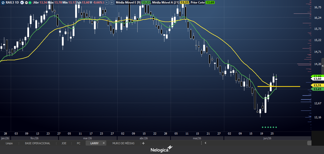Select the Média Móvel E [9] indicator label
The width and height of the screenshot is (324, 154).
[x=128, y=2]
